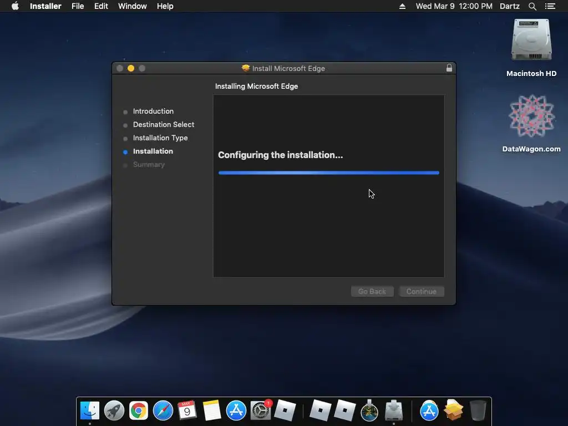568x426 pixels.
Task: Open the Installer application menu
Action: pos(45,6)
